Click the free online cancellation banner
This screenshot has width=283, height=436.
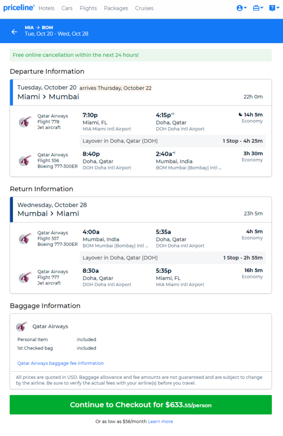(141, 55)
